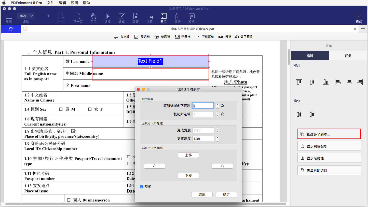Add a 数字签名 digital signature field
The width and height of the screenshot is (368, 207).
(243, 36)
